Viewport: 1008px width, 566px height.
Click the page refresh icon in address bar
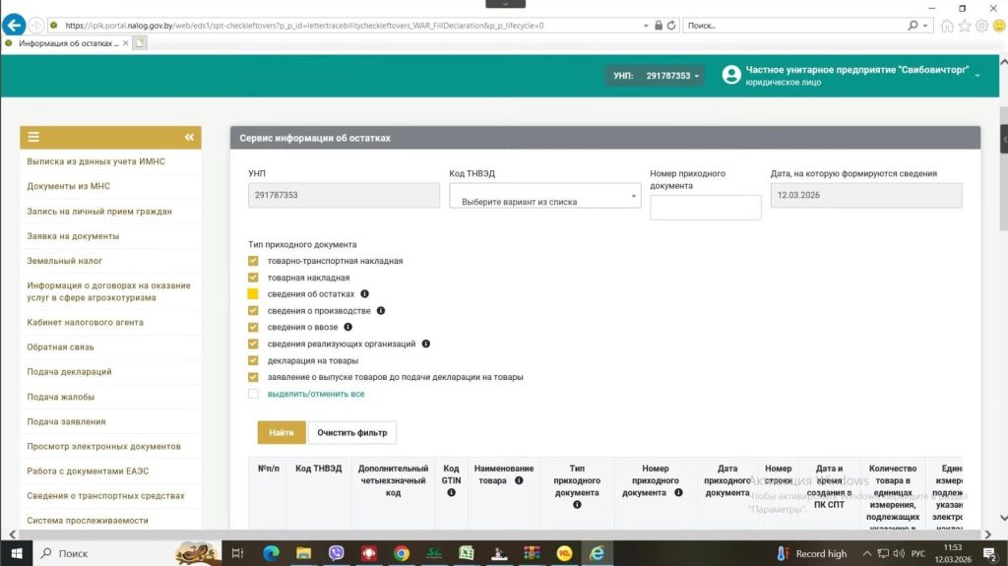[671, 25]
